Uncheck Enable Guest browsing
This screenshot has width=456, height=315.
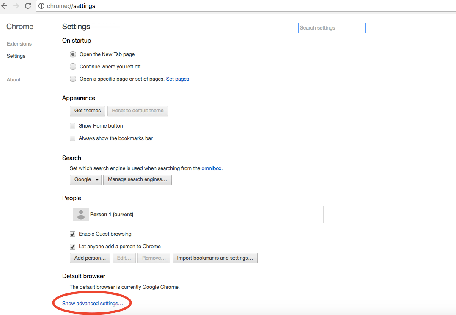73,234
